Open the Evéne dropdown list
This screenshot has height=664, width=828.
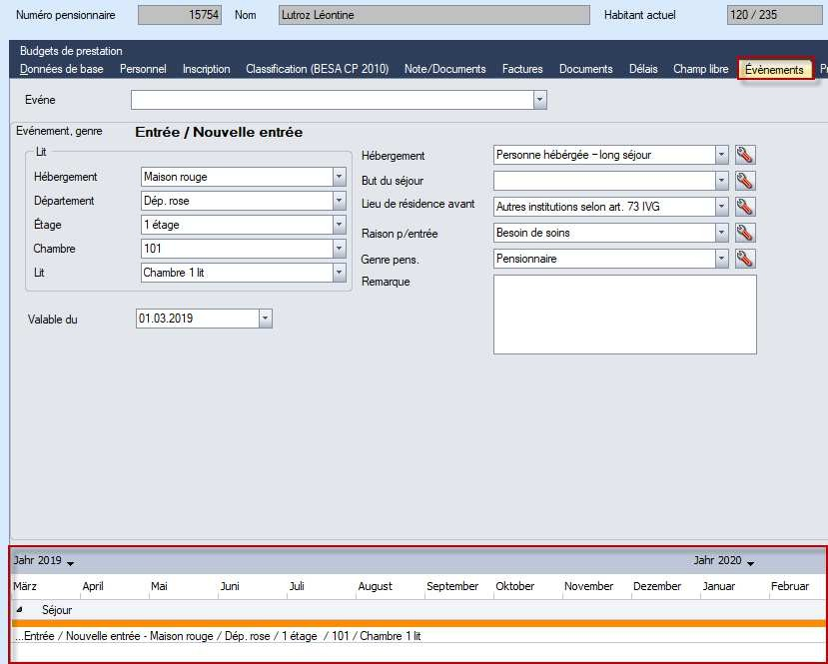[x=539, y=99]
